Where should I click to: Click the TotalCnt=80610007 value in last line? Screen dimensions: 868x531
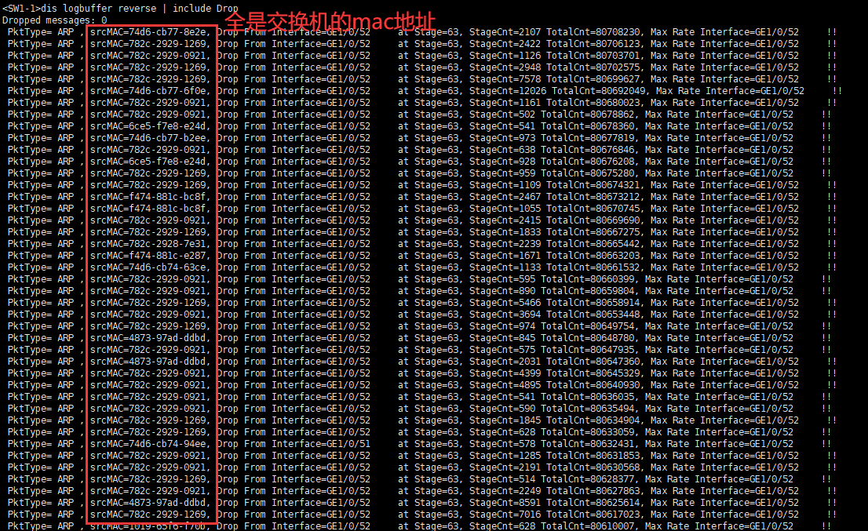pyautogui.click(x=590, y=526)
